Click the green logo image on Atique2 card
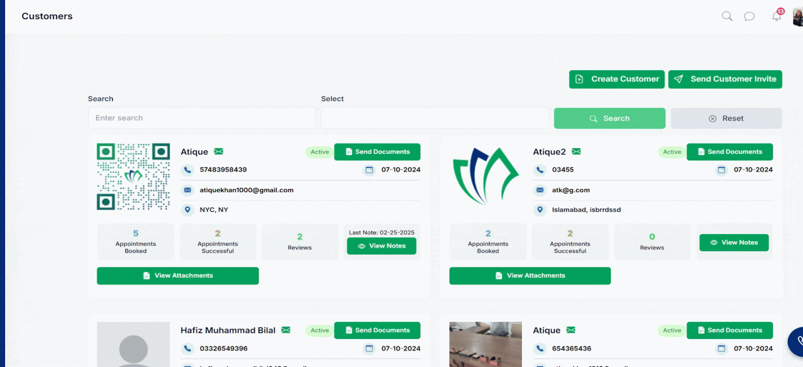Screen dimensions: 803x367 click(x=486, y=176)
